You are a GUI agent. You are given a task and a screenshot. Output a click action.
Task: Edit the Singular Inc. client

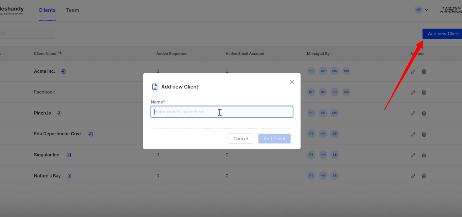[x=413, y=155]
